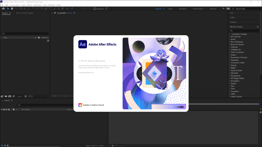The image size is (262, 147).
Task: Select the Hand tool
Action: 12,8
